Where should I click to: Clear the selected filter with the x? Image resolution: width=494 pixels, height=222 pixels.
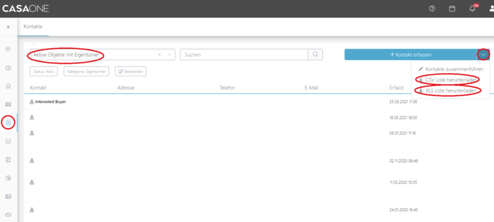(160, 55)
